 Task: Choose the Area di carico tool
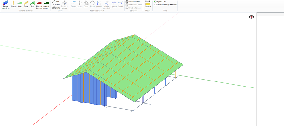(x=46, y=5)
